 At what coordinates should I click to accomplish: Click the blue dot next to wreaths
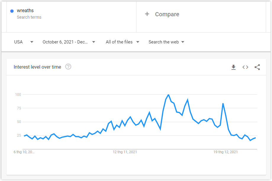pos(12,11)
